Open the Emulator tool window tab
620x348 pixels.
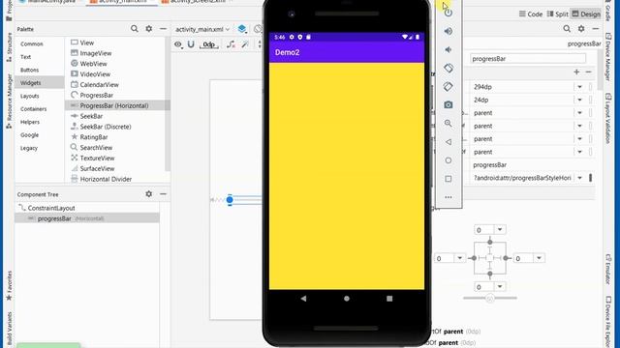[x=608, y=269]
